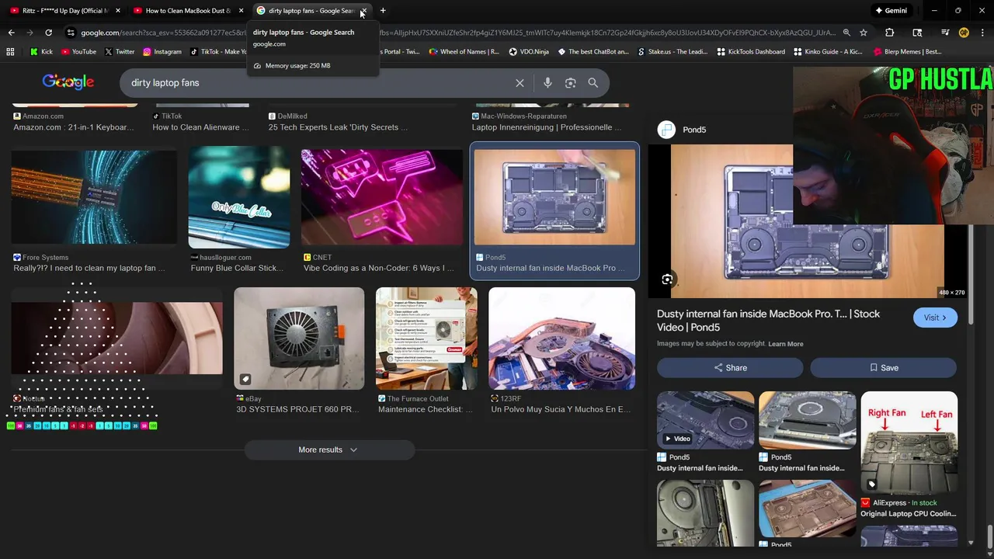Close the Rittz YouTube tab

pos(118,11)
